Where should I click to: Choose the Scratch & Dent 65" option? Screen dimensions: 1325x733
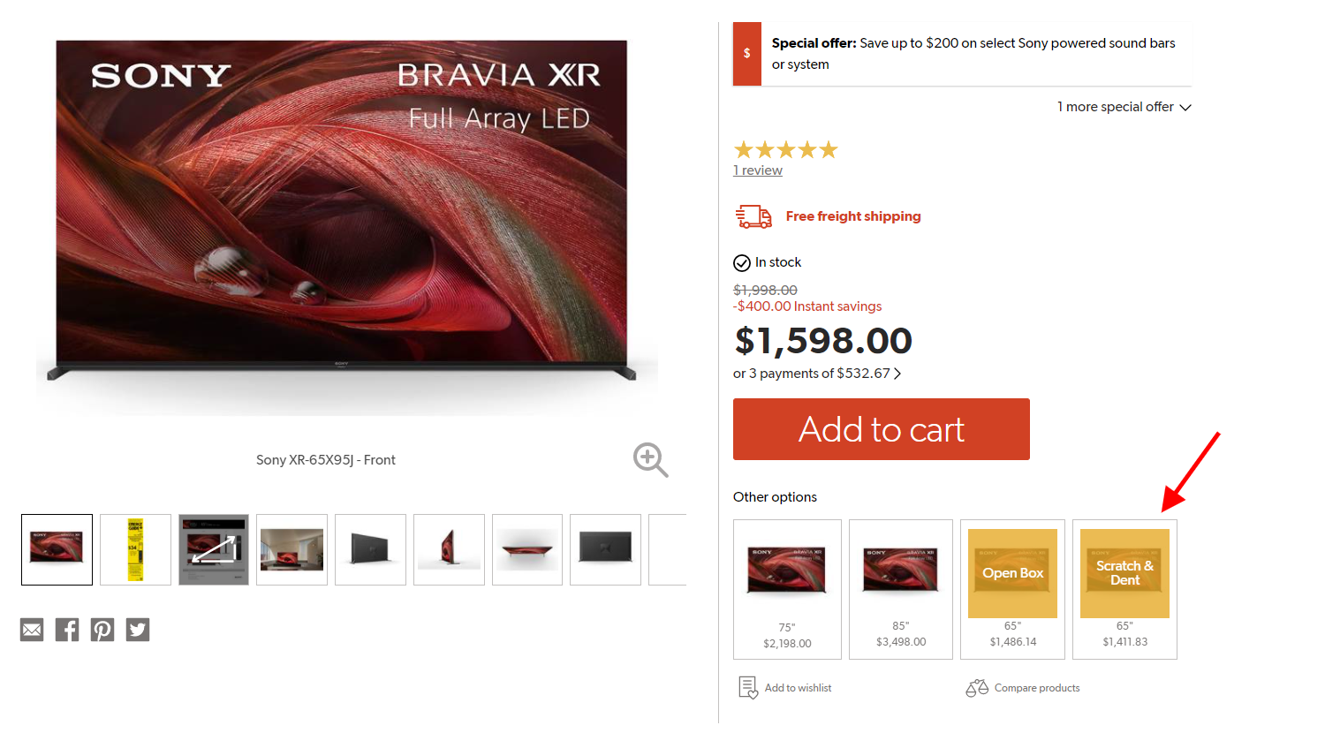click(1124, 589)
